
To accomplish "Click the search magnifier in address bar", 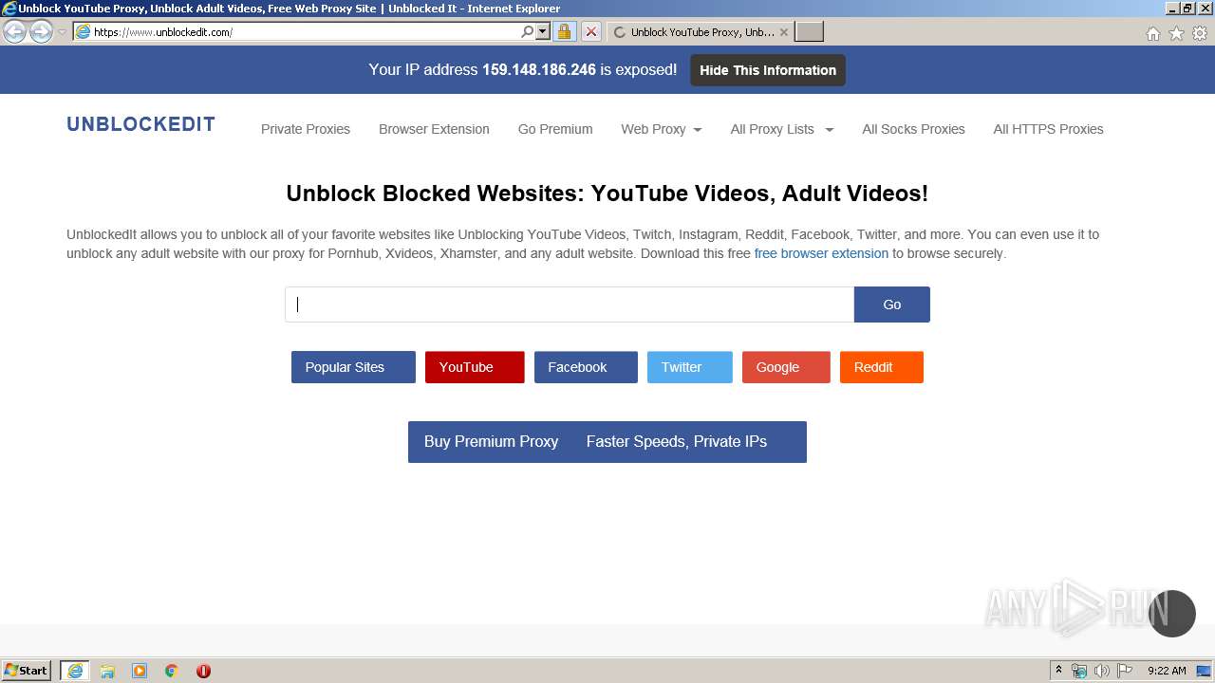I will pyautogui.click(x=527, y=31).
